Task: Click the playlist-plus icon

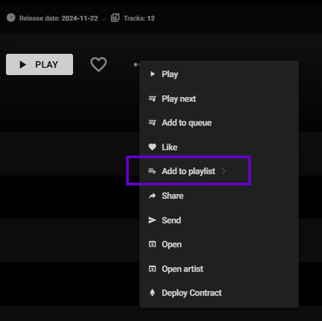Action: [152, 171]
